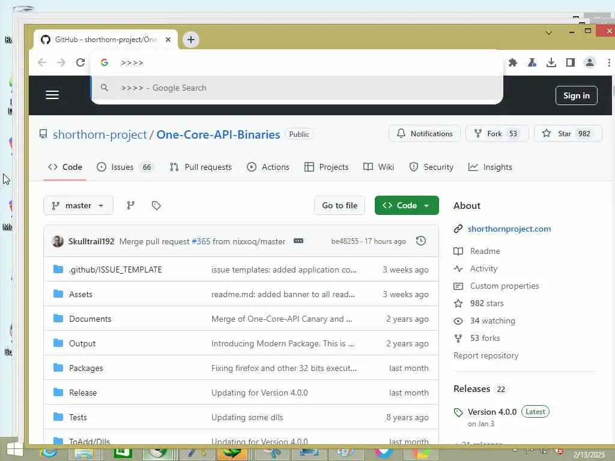Open the Pull requests tab
The image size is (615, 461).
pos(201,167)
